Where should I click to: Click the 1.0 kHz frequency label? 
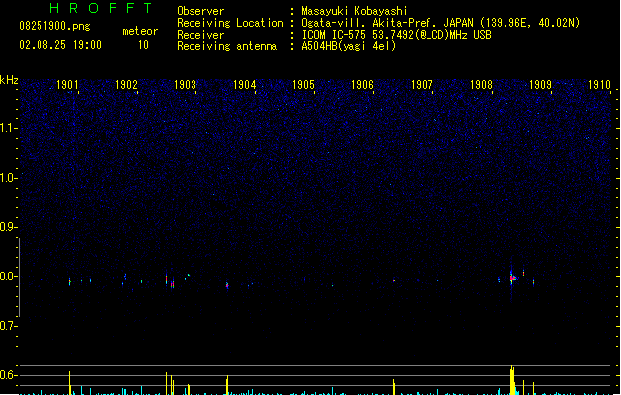[8, 178]
